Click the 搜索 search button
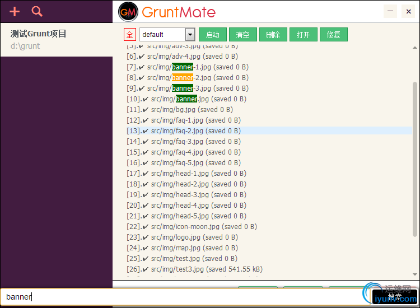 [x=395, y=297]
